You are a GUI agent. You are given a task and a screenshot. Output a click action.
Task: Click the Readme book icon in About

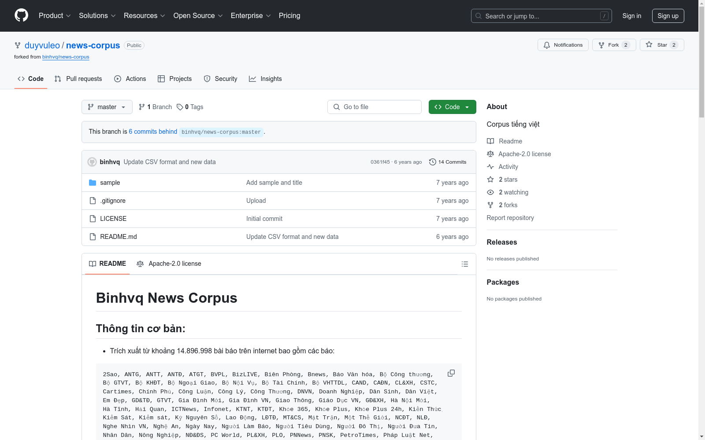[490, 141]
